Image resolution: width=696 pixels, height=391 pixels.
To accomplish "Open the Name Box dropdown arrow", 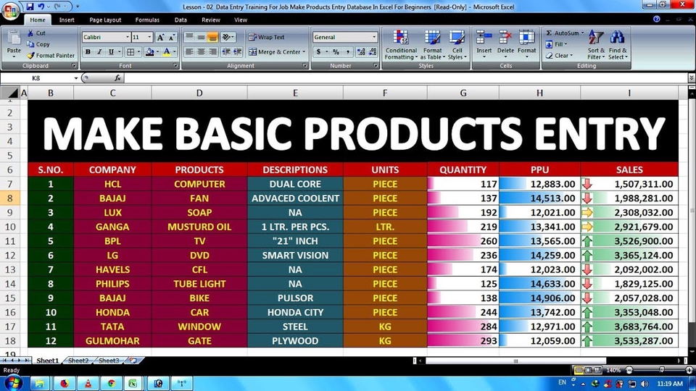I will pos(76,78).
